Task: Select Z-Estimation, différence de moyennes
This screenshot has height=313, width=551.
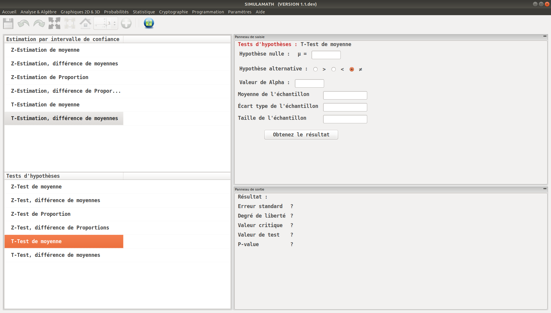Action: pos(64,64)
